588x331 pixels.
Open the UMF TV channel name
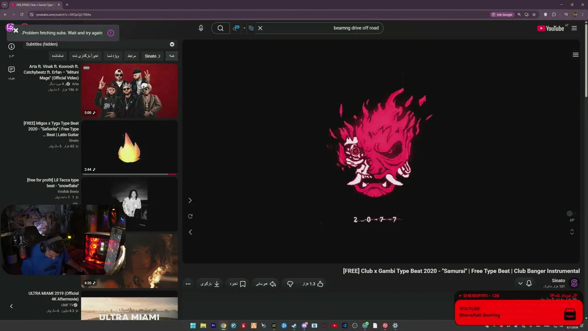[x=68, y=305]
